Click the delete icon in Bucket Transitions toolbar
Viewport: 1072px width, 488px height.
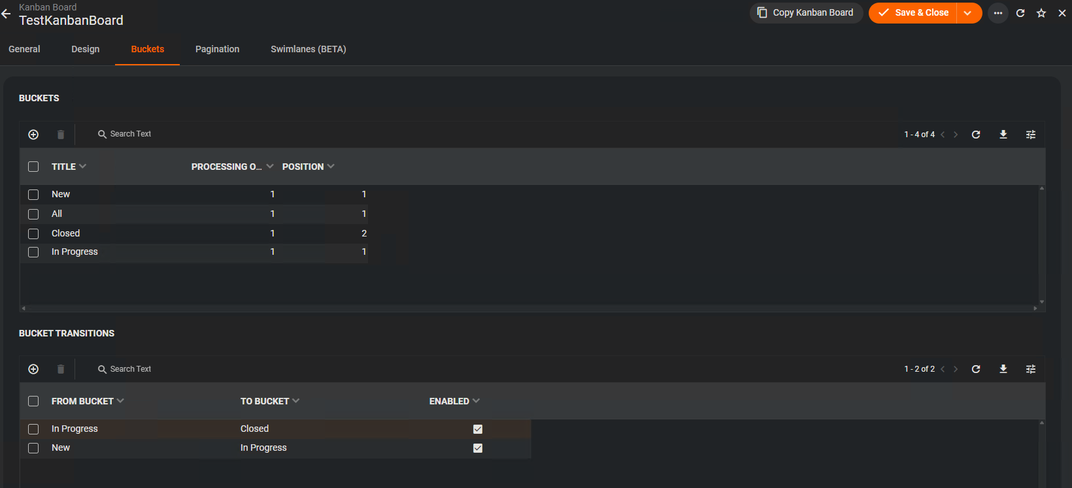[61, 369]
